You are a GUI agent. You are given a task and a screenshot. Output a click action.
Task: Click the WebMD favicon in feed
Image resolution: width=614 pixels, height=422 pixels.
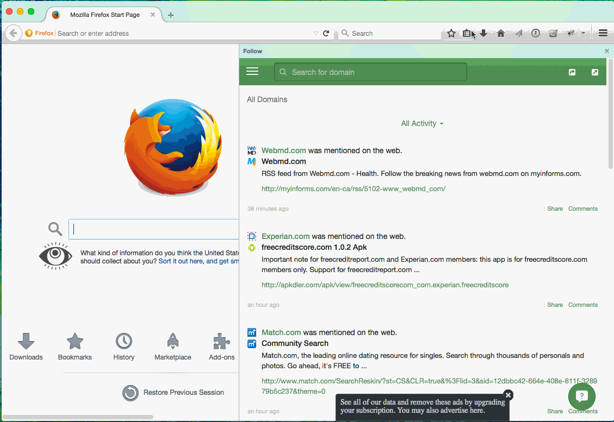tap(252, 150)
